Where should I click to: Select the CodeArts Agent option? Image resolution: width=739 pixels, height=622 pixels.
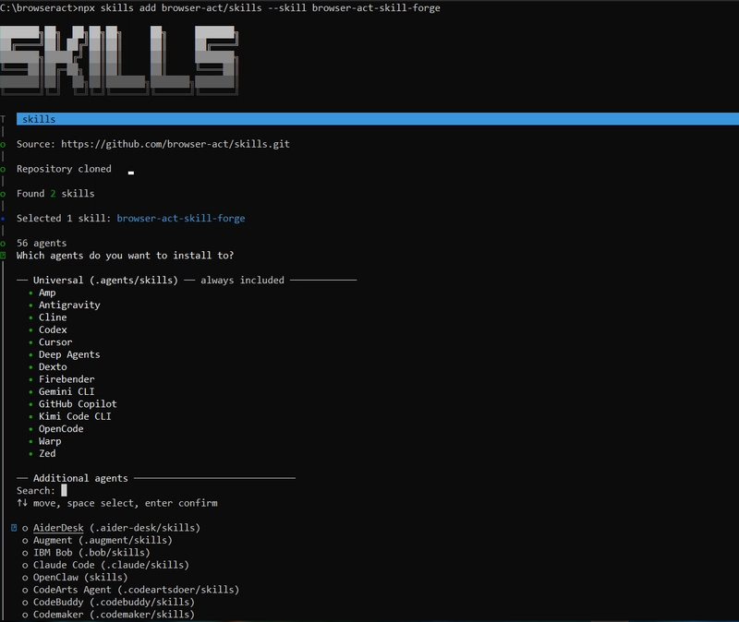130,590
